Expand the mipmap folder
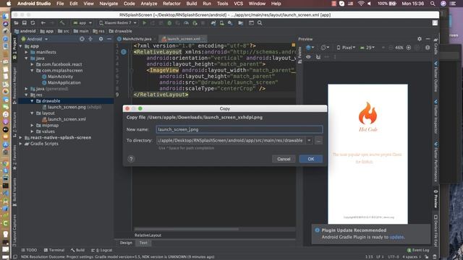463x260 pixels. pyautogui.click(x=32, y=125)
